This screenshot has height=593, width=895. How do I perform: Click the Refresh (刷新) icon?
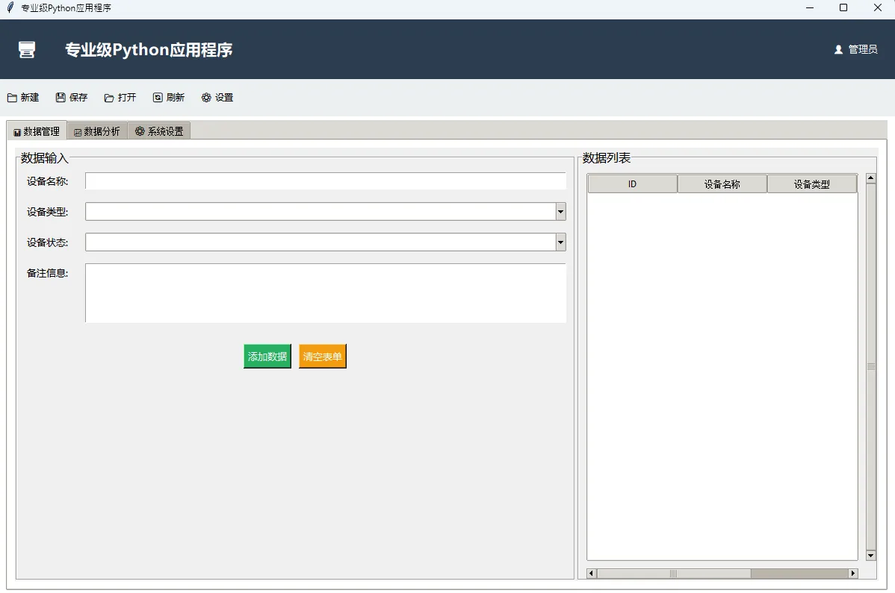(158, 98)
